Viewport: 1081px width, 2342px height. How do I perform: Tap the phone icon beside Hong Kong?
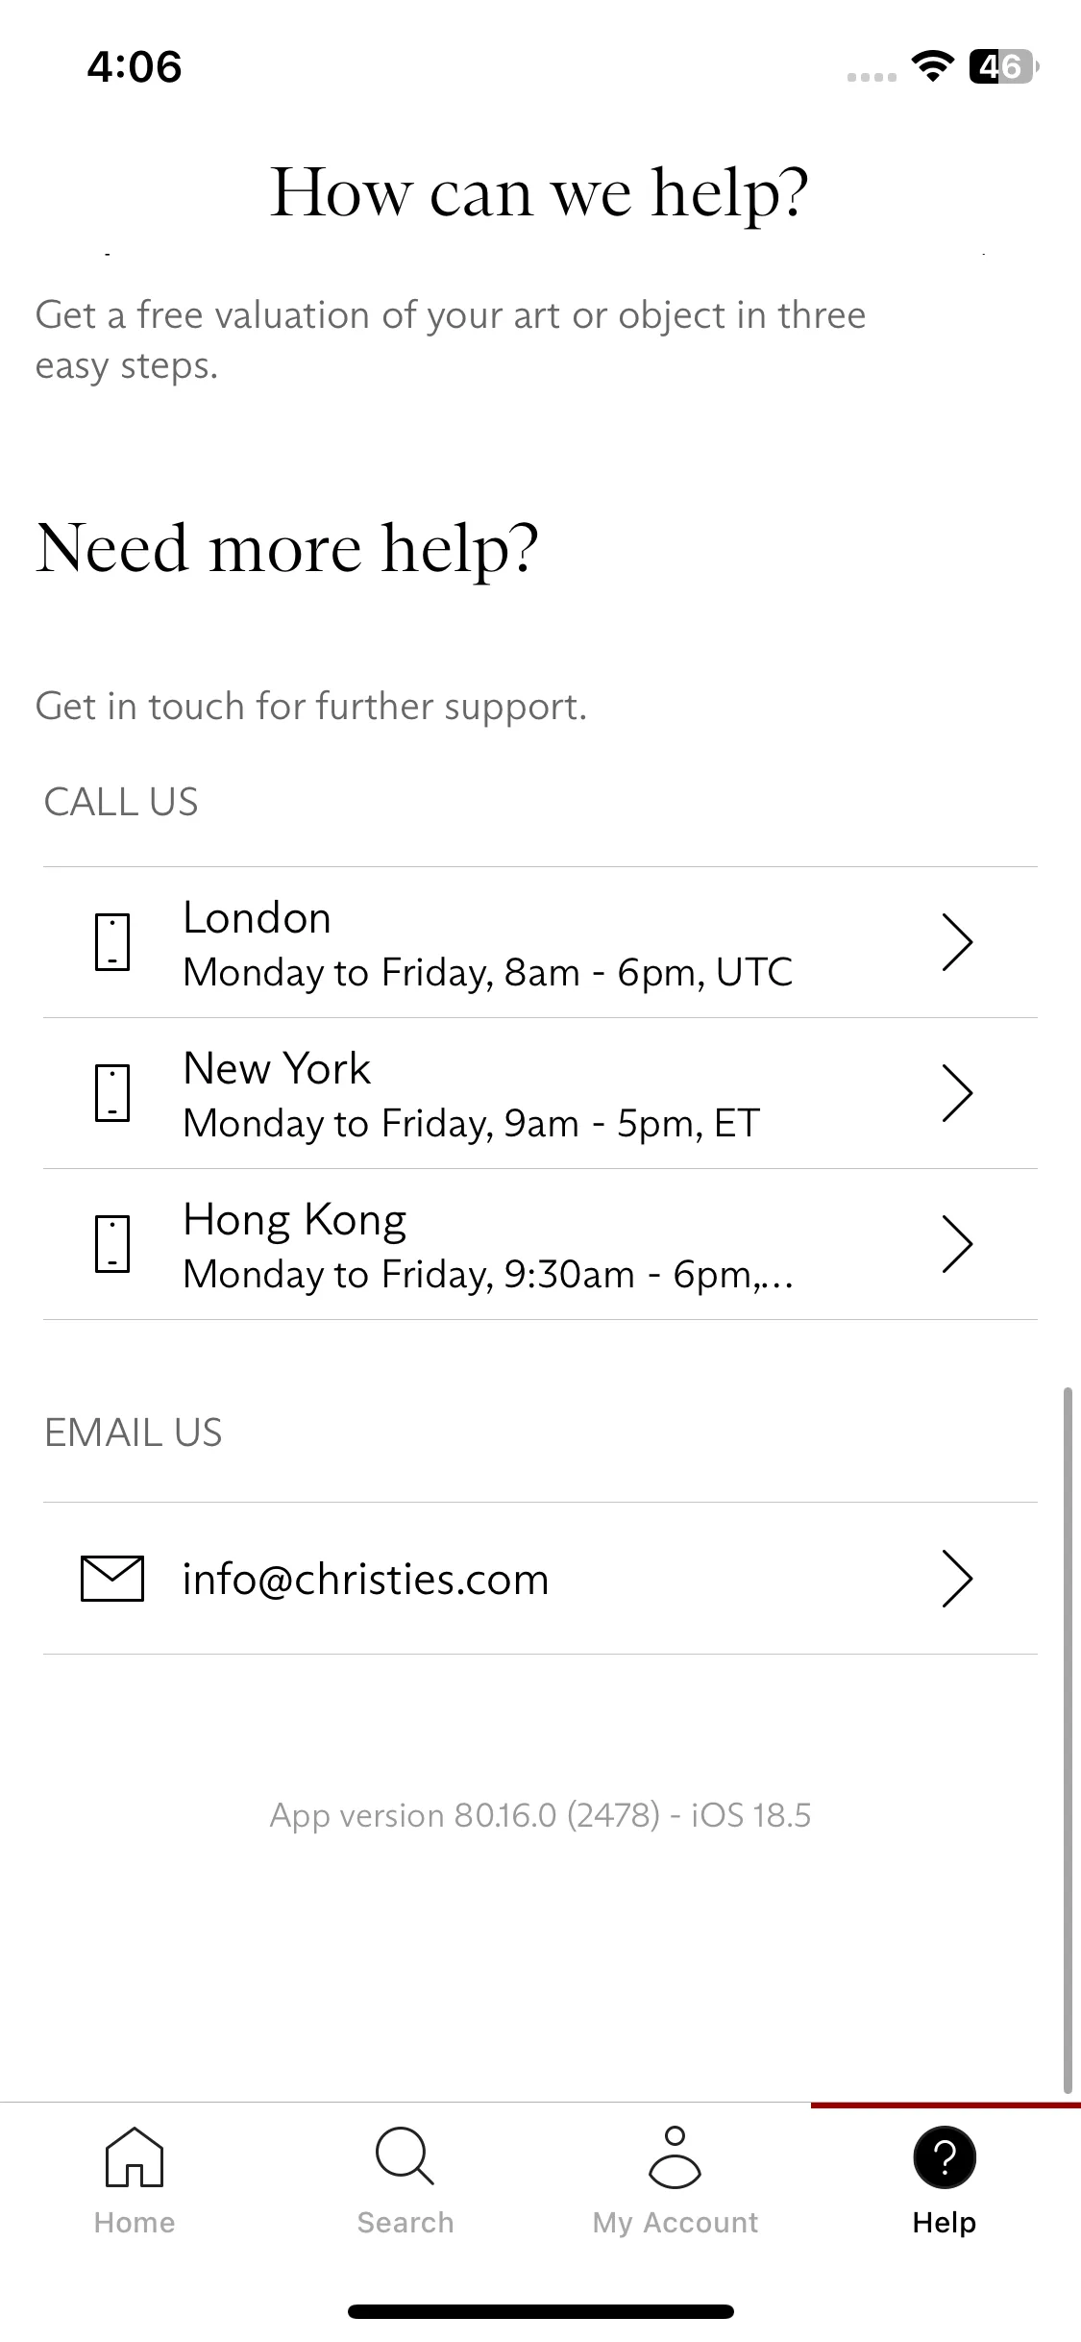point(112,1244)
